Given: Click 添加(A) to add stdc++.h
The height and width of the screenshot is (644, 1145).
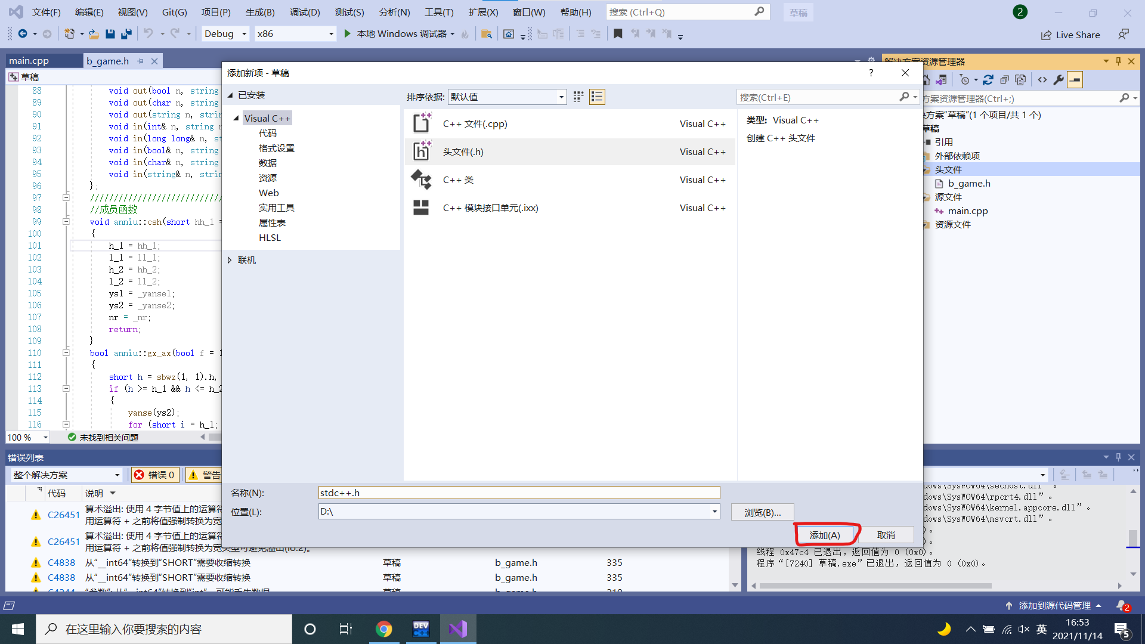Looking at the screenshot, I should [826, 534].
